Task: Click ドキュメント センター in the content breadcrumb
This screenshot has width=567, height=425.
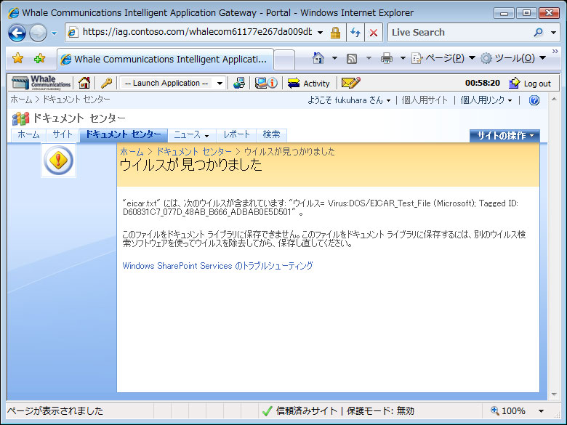Action: coord(194,151)
